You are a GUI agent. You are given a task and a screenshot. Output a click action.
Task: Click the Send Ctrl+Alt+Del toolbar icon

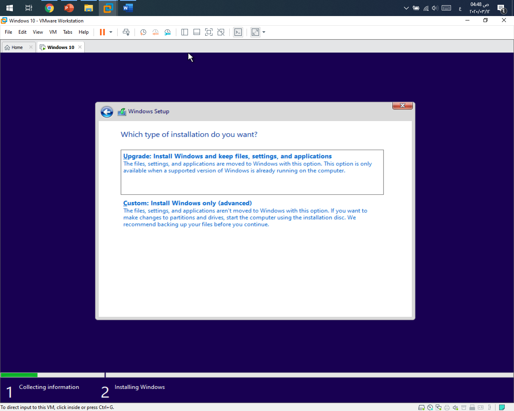126,32
